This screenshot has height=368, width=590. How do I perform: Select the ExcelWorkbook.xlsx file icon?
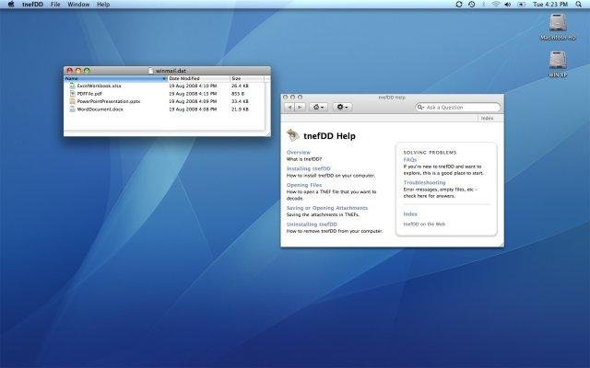[72, 86]
